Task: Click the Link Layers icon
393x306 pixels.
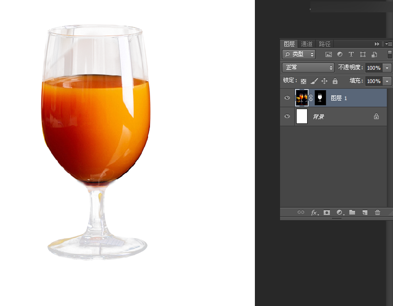Action: (300, 213)
